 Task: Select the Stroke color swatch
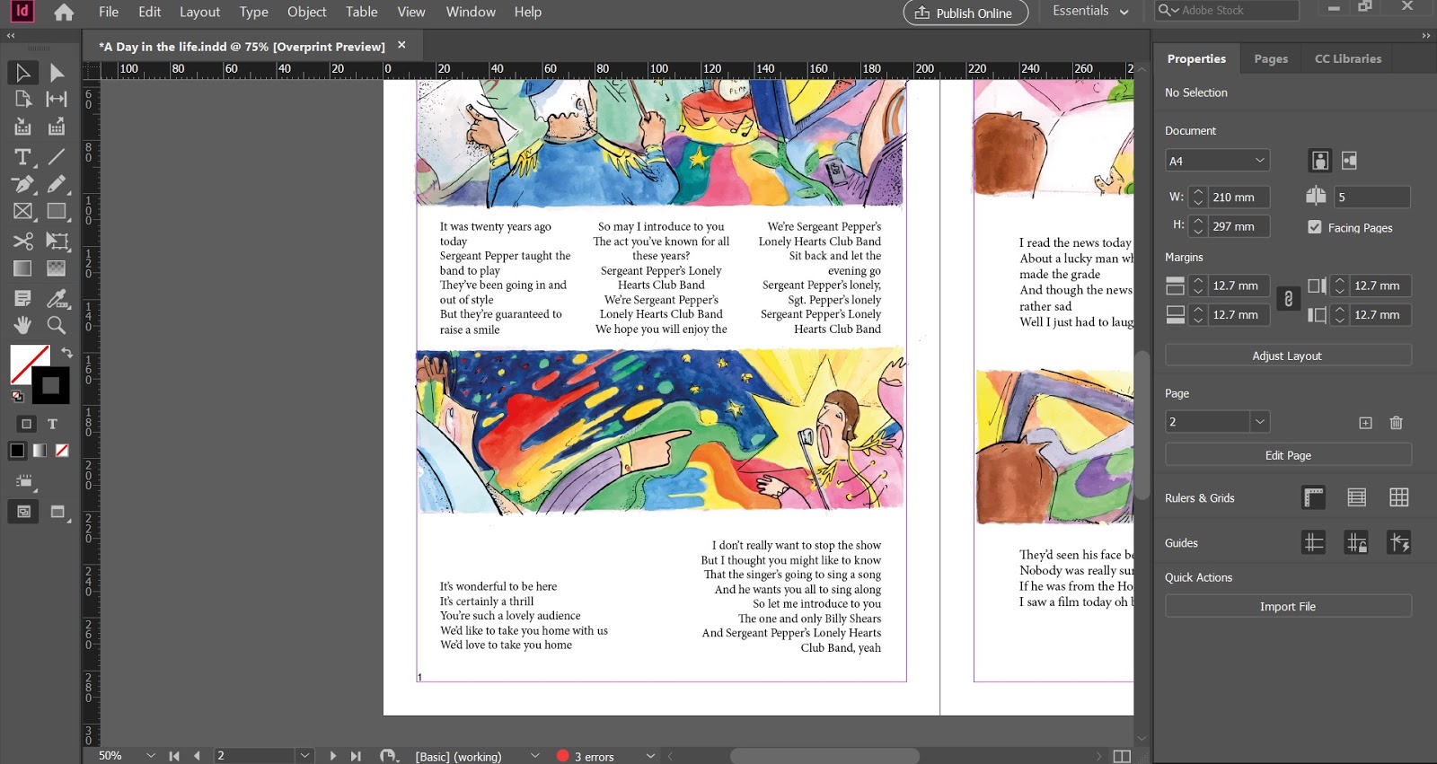click(x=52, y=387)
